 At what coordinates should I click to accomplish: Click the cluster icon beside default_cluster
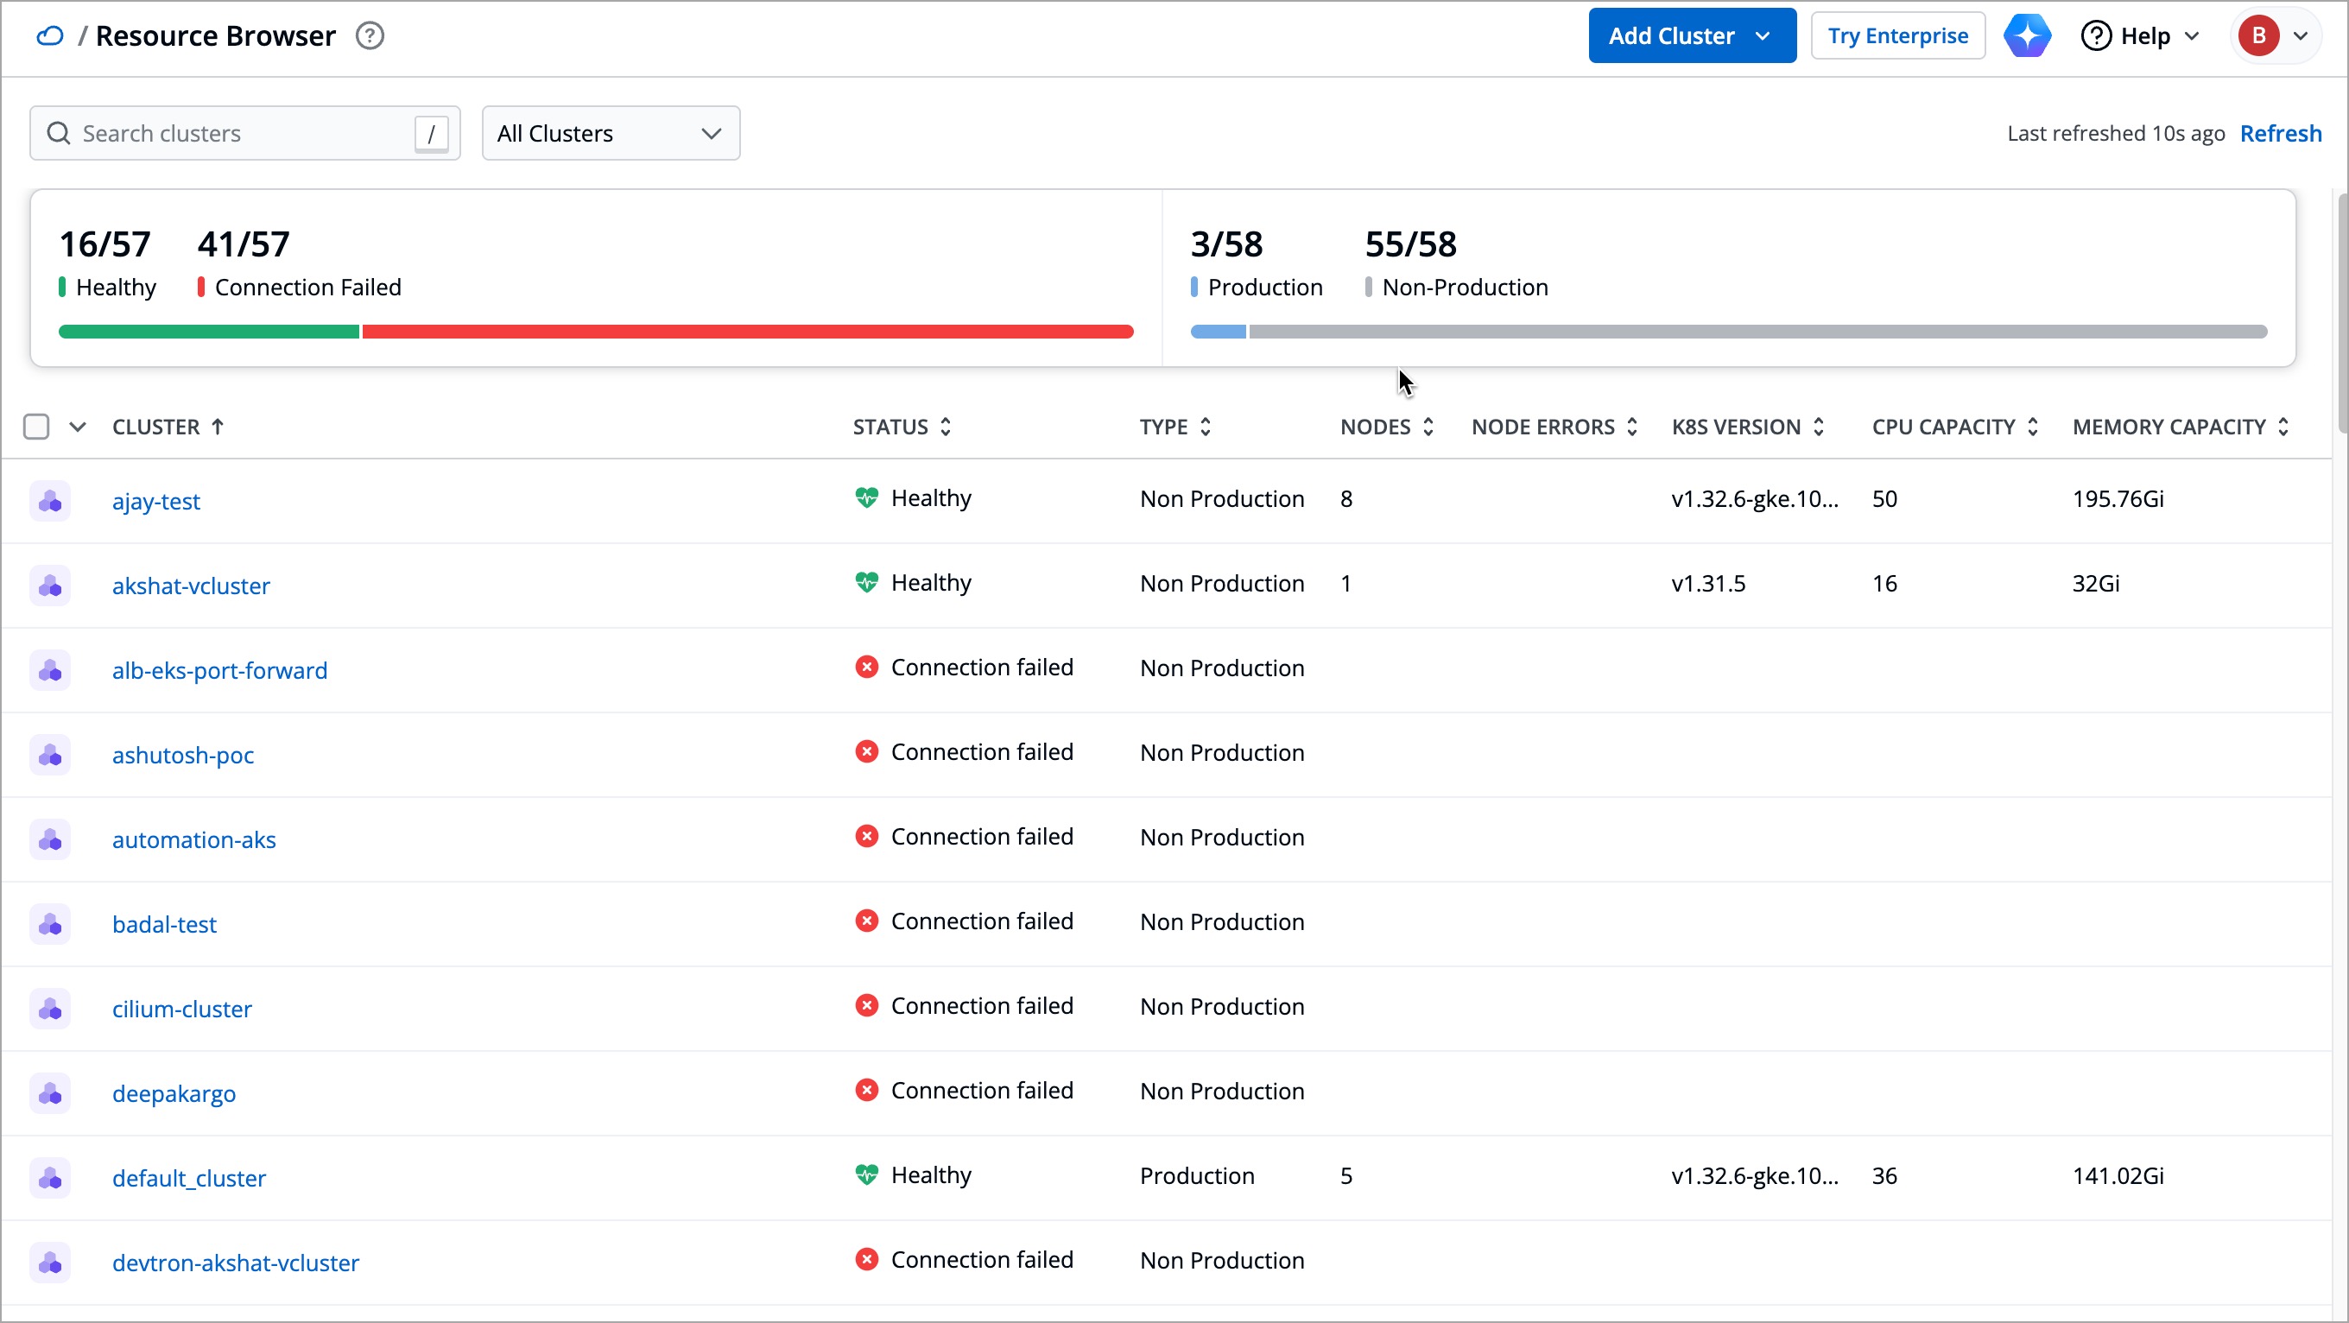click(50, 1177)
